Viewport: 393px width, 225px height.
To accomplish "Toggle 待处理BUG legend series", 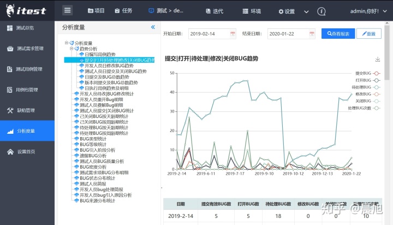I will 366,87.
